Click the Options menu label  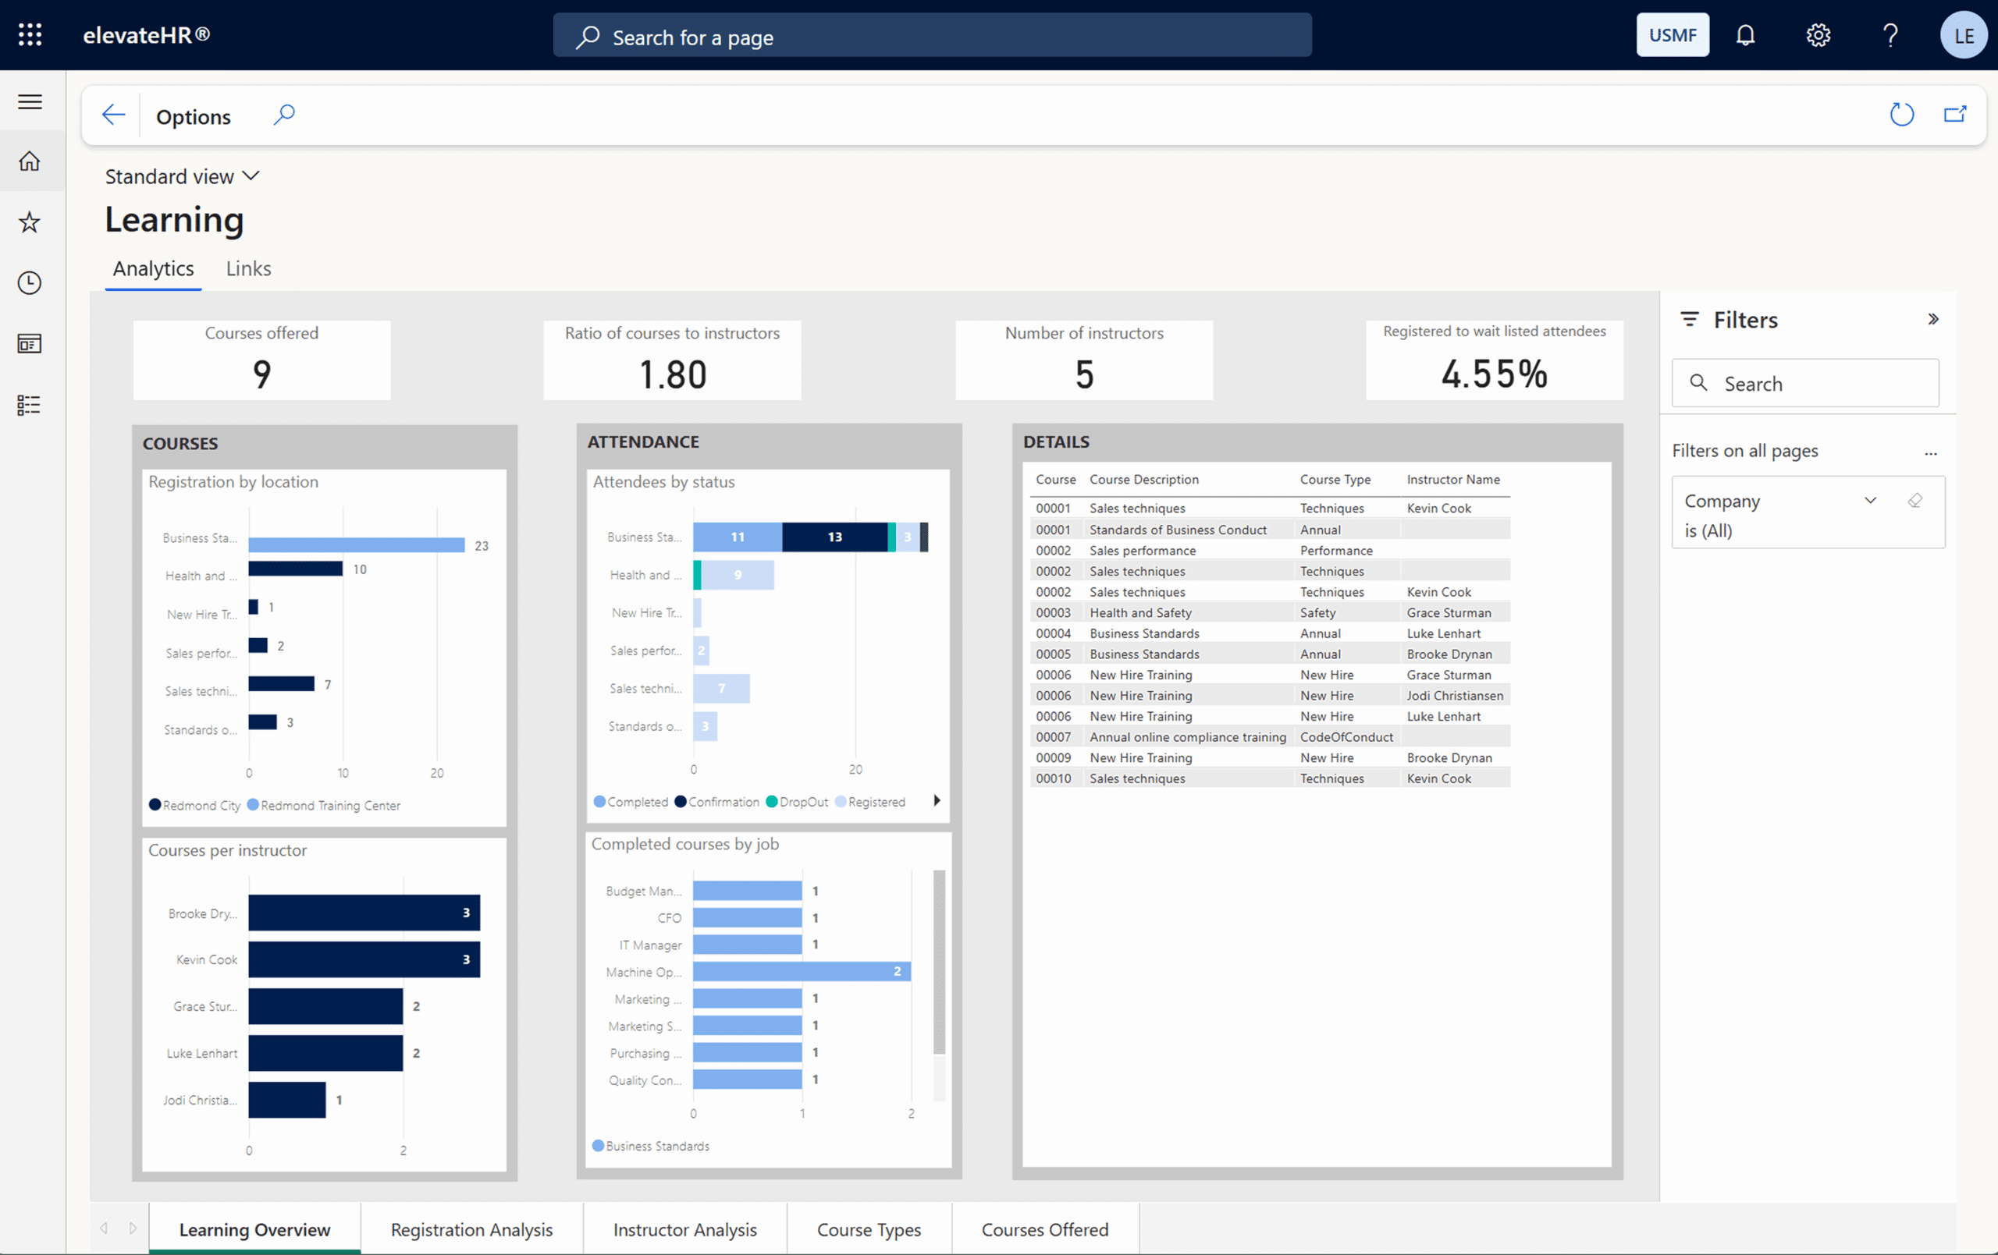pyautogui.click(x=194, y=117)
